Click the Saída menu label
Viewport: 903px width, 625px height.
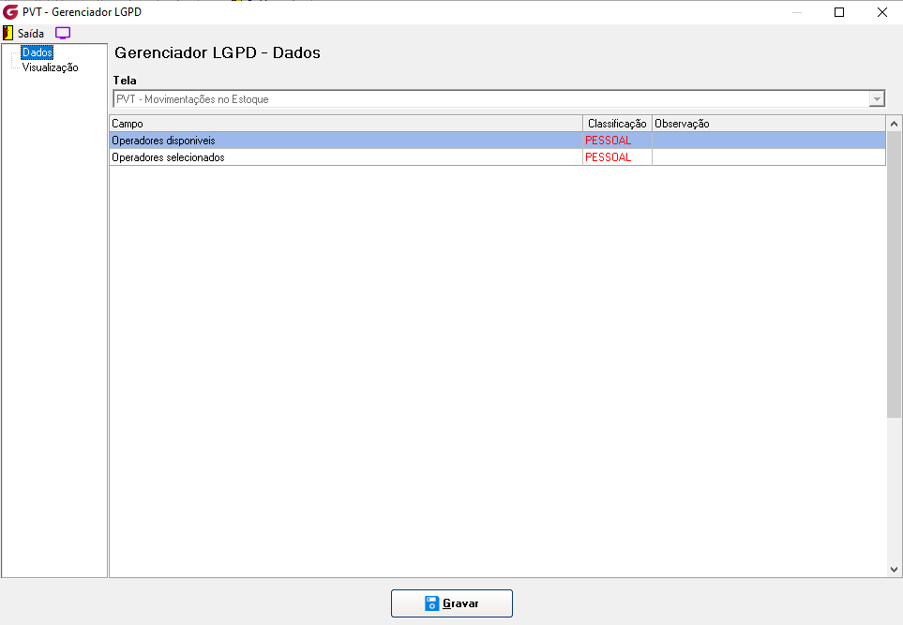31,34
